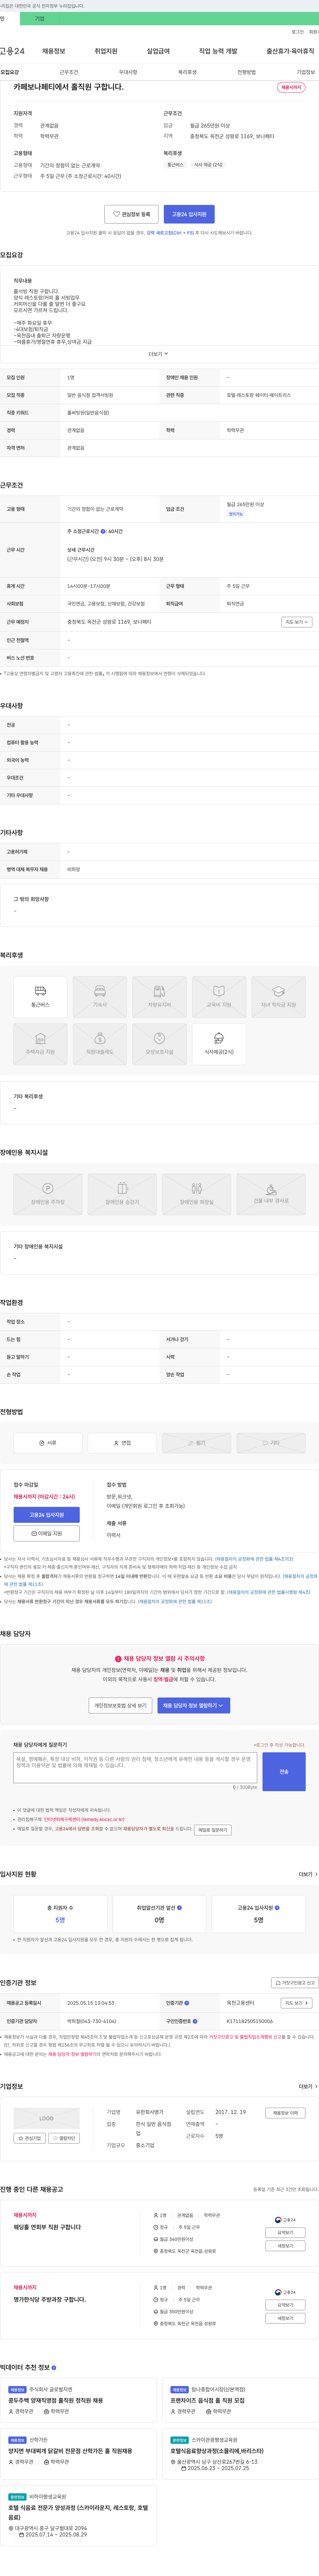319x2576 pixels.
Task: Open the 지도 보기 dropdown in 근무조건
Action: click(297, 622)
